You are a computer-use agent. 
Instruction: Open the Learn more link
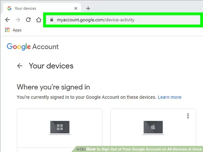(170, 97)
